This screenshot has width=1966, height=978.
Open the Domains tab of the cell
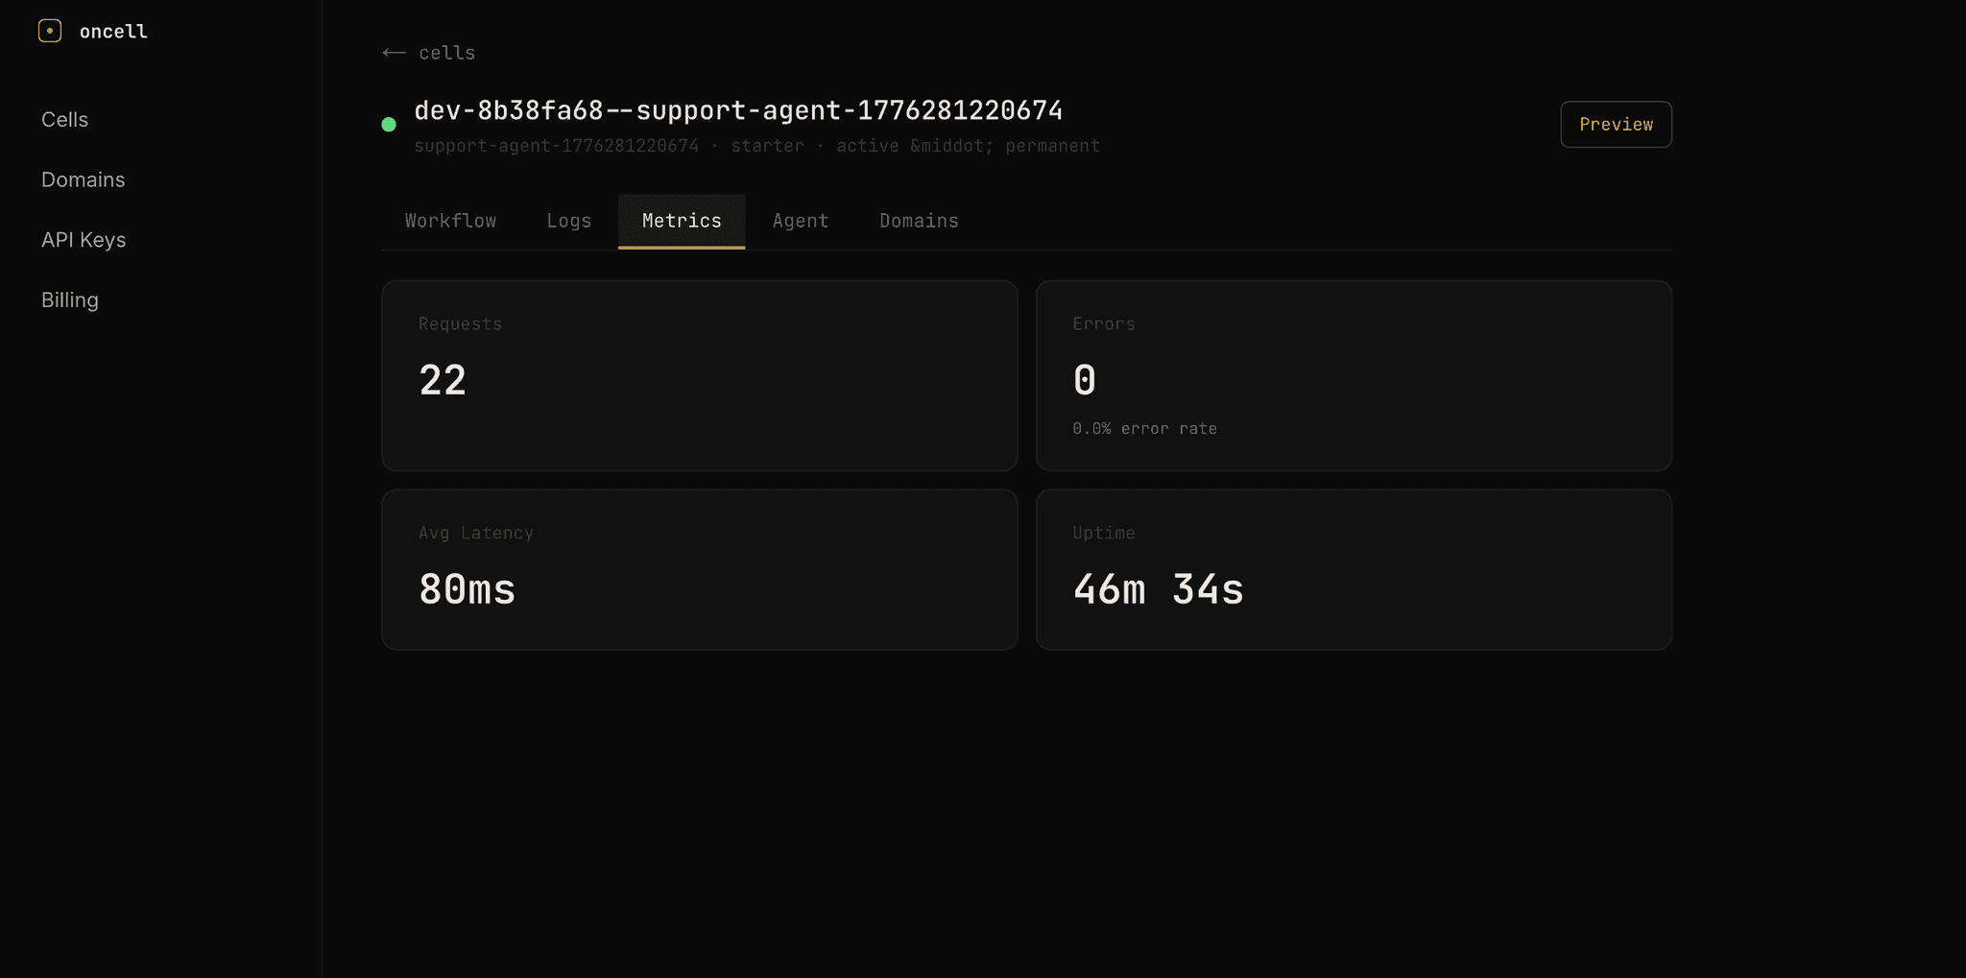[919, 221]
